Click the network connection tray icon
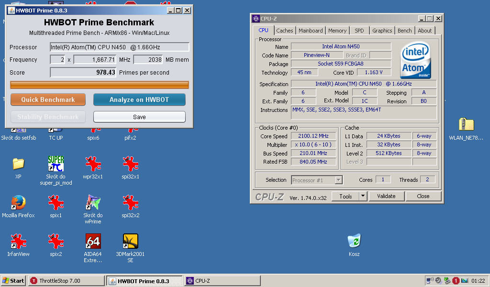This screenshot has height=287, width=490. point(430,280)
